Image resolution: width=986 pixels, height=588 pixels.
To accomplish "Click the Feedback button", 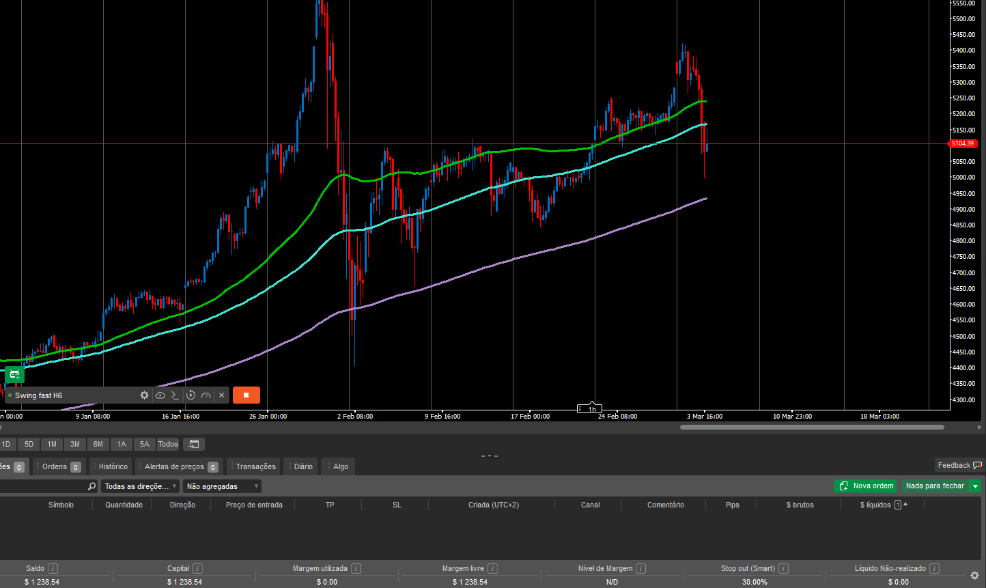I will click(959, 465).
